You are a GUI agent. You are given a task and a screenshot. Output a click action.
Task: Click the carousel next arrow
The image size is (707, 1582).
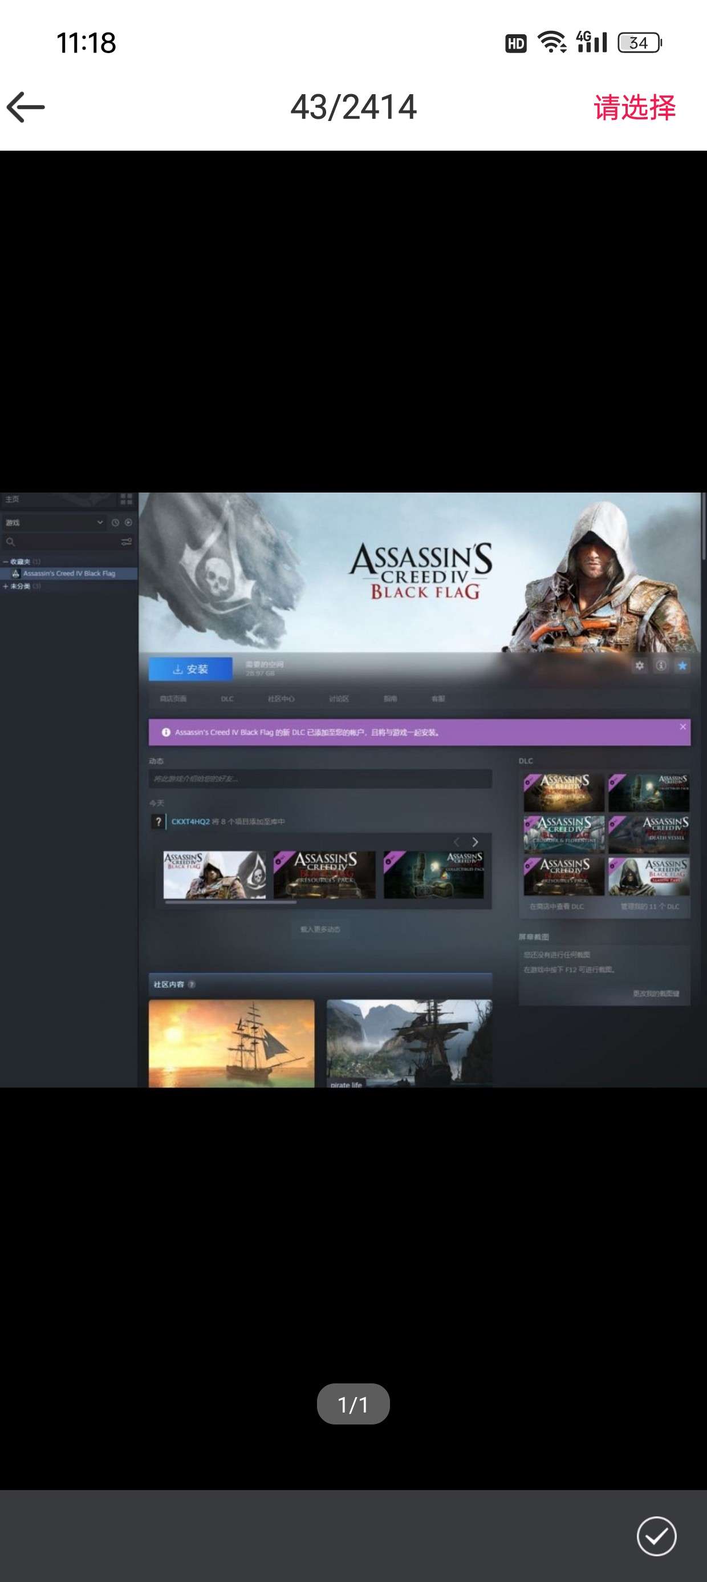click(x=475, y=841)
